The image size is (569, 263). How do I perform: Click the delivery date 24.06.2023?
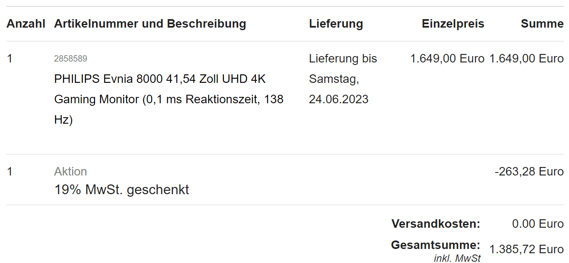click(x=339, y=99)
